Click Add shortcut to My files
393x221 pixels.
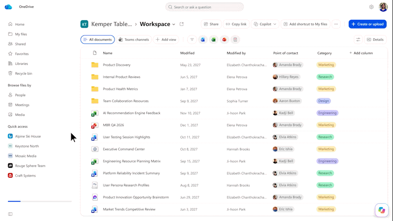(305, 24)
